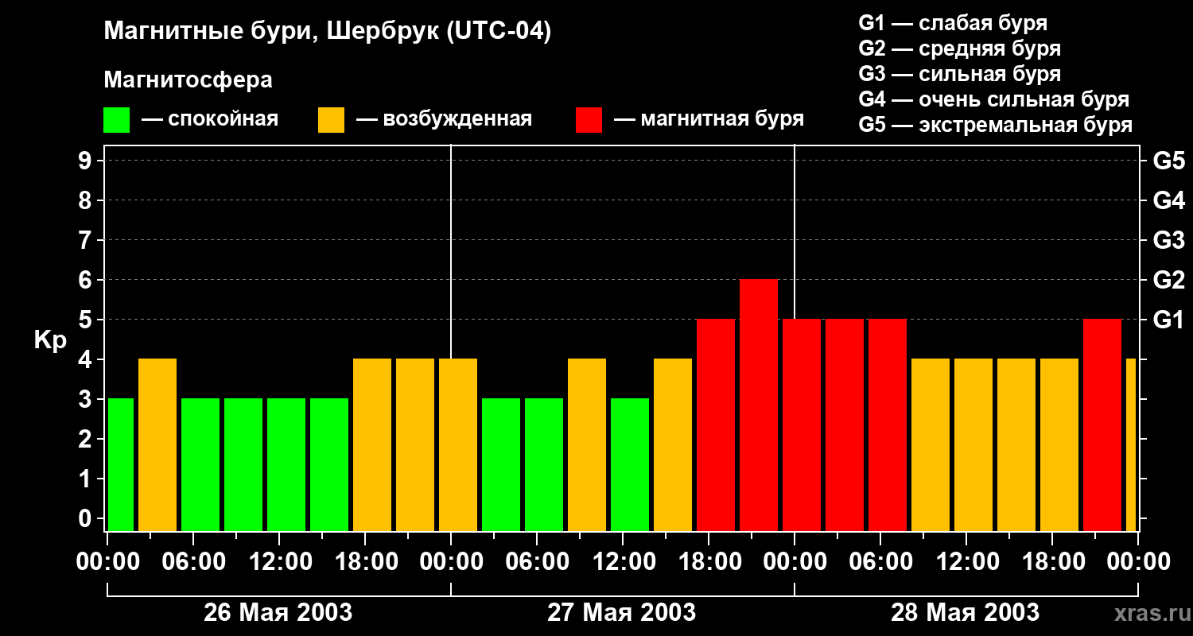Image resolution: width=1193 pixels, height=636 pixels.
Task: Click the '26 Мая 2003' date label
Action: [x=278, y=612]
